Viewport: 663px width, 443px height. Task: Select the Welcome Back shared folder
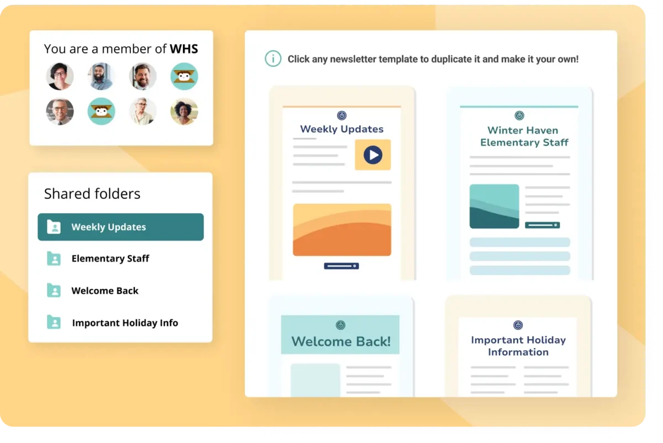click(x=120, y=291)
